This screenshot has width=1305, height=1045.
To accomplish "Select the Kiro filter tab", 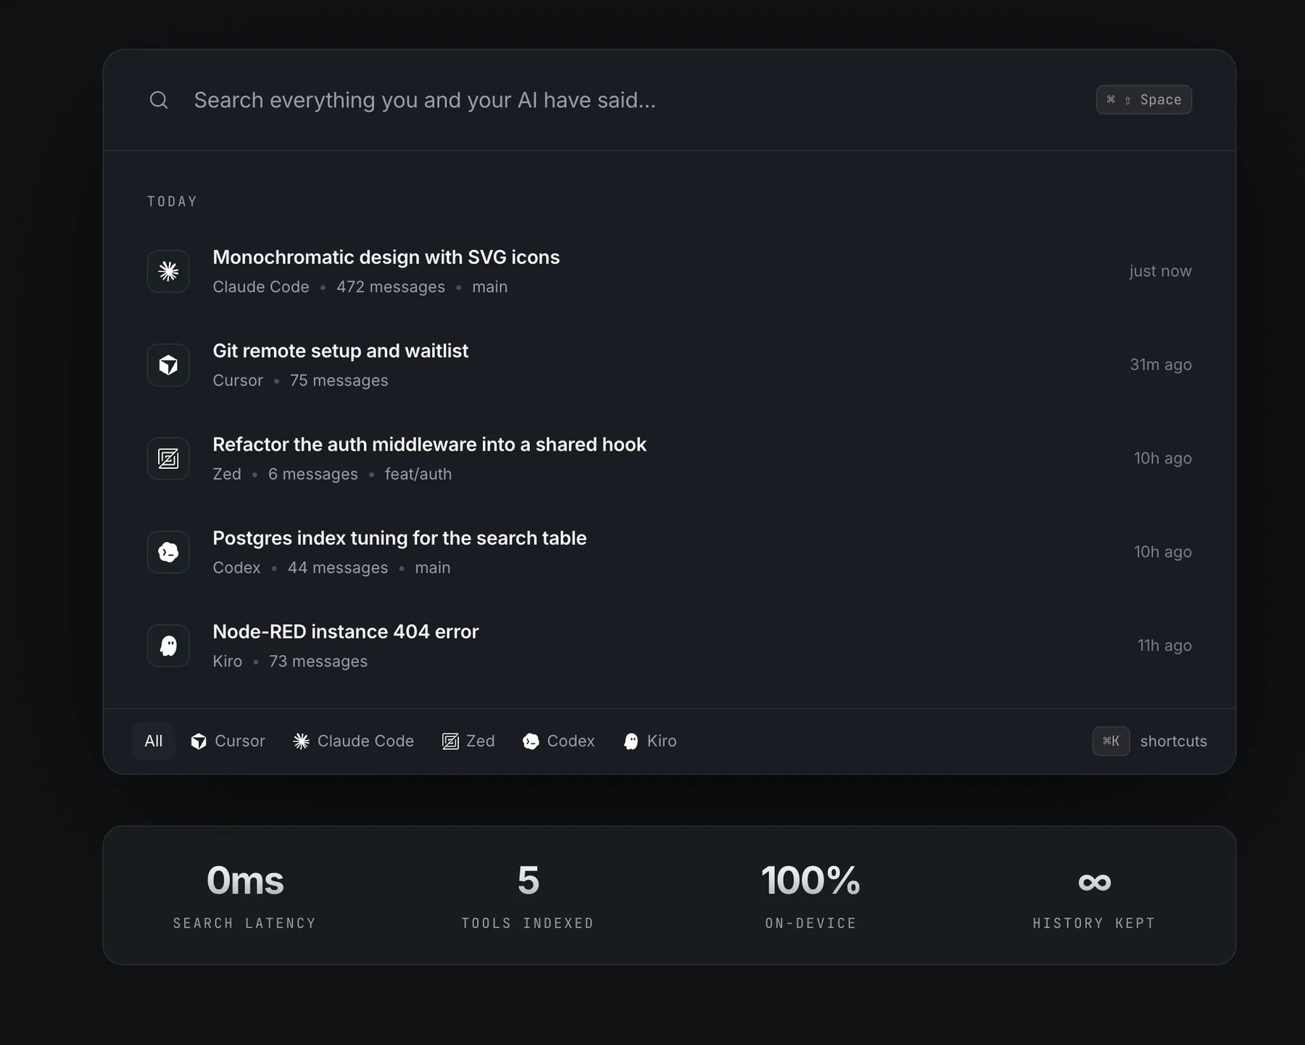I will coord(650,741).
